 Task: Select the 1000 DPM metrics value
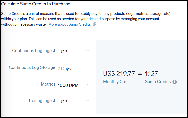tap(68, 85)
